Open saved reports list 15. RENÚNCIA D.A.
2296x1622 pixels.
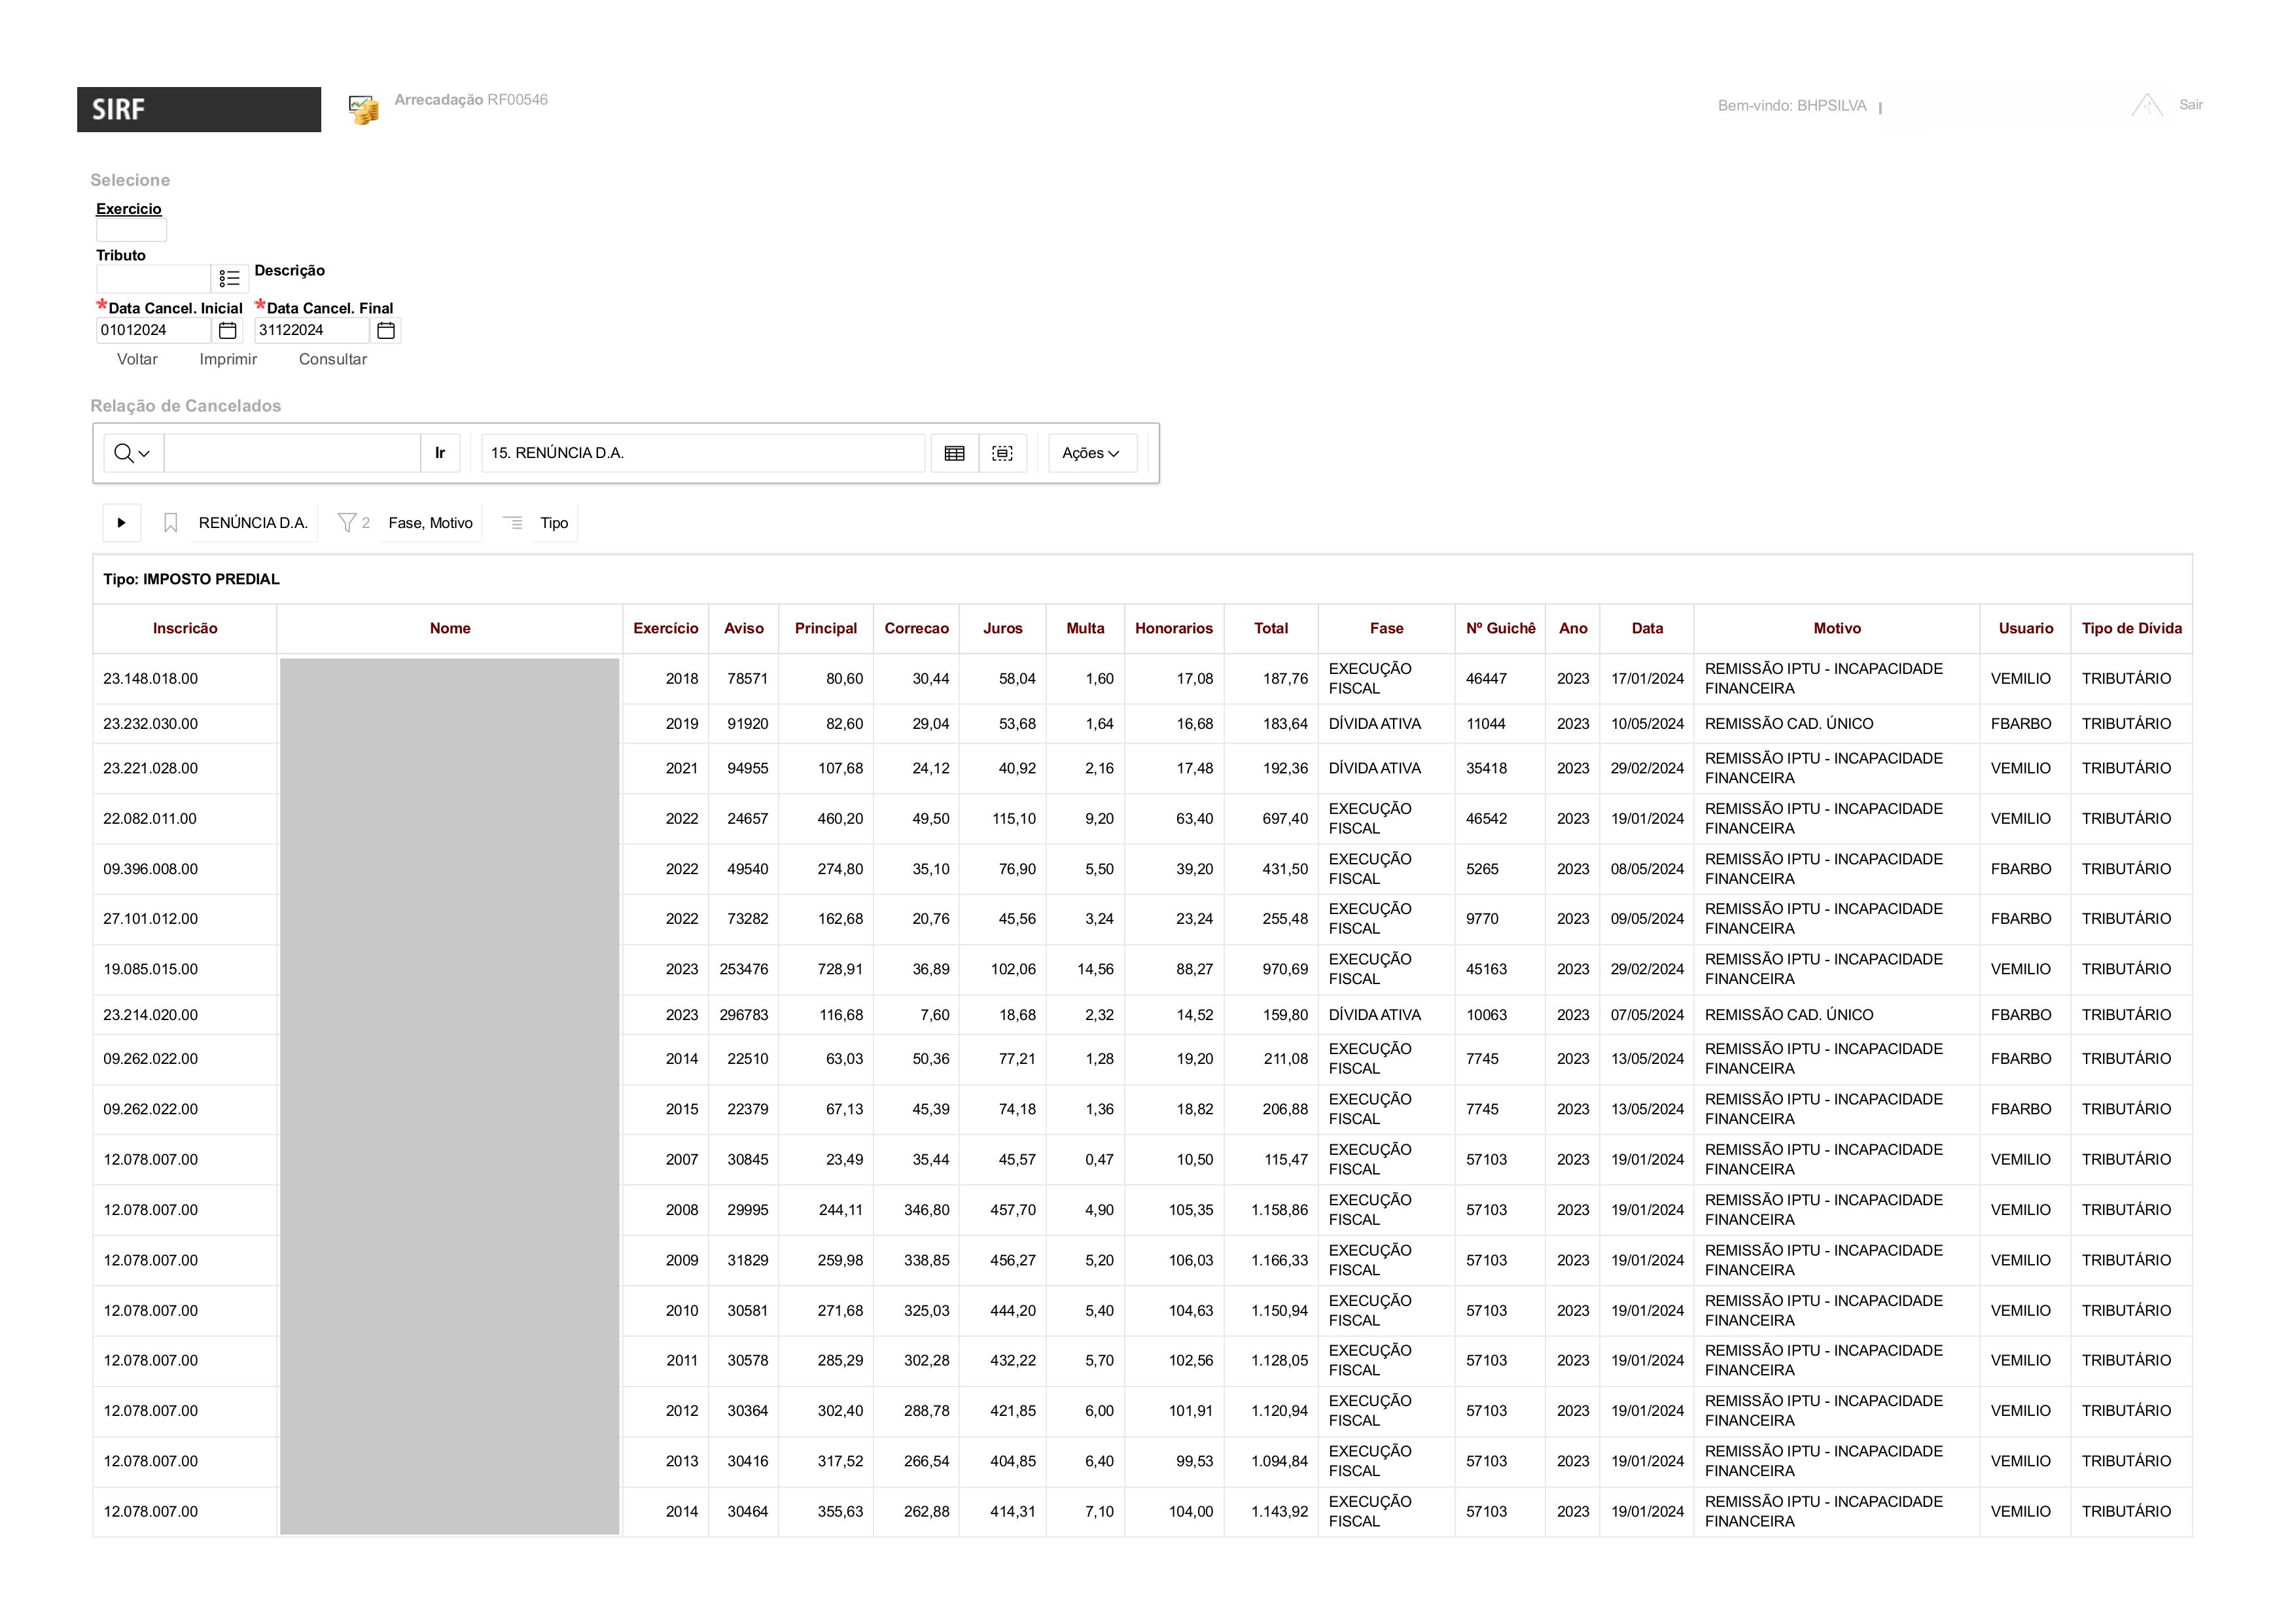click(704, 453)
